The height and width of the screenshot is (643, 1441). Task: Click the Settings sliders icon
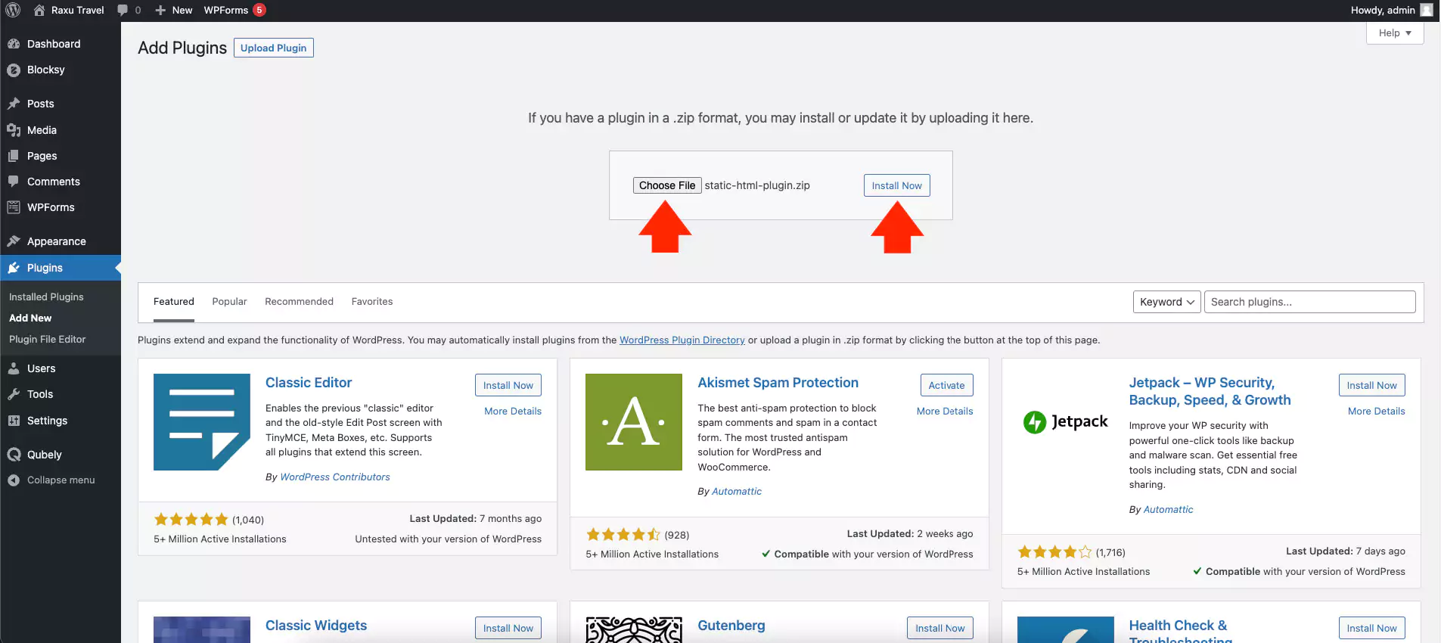point(14,421)
